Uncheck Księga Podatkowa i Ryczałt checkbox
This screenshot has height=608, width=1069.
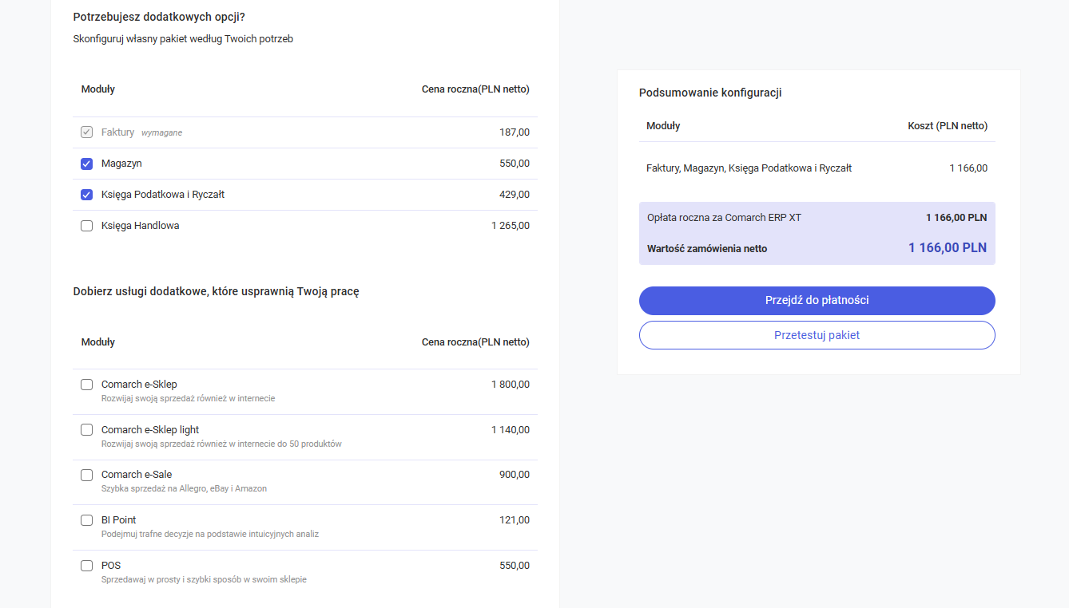[87, 195]
